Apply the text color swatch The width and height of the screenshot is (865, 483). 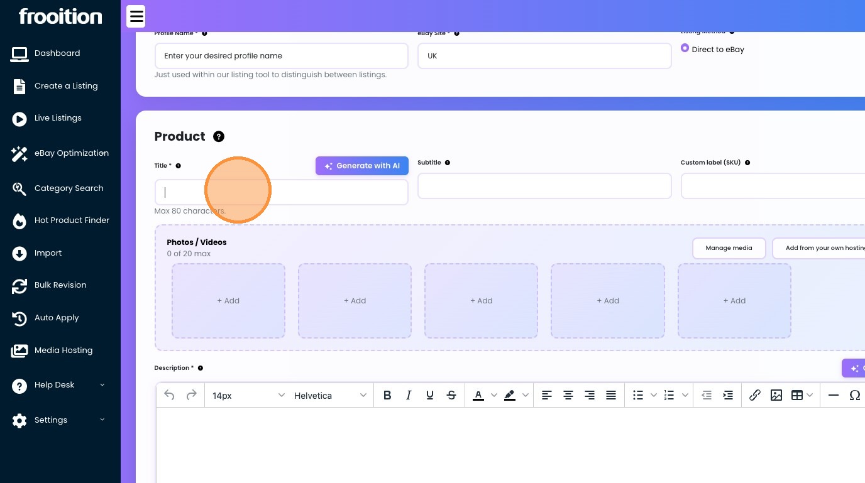(478, 395)
